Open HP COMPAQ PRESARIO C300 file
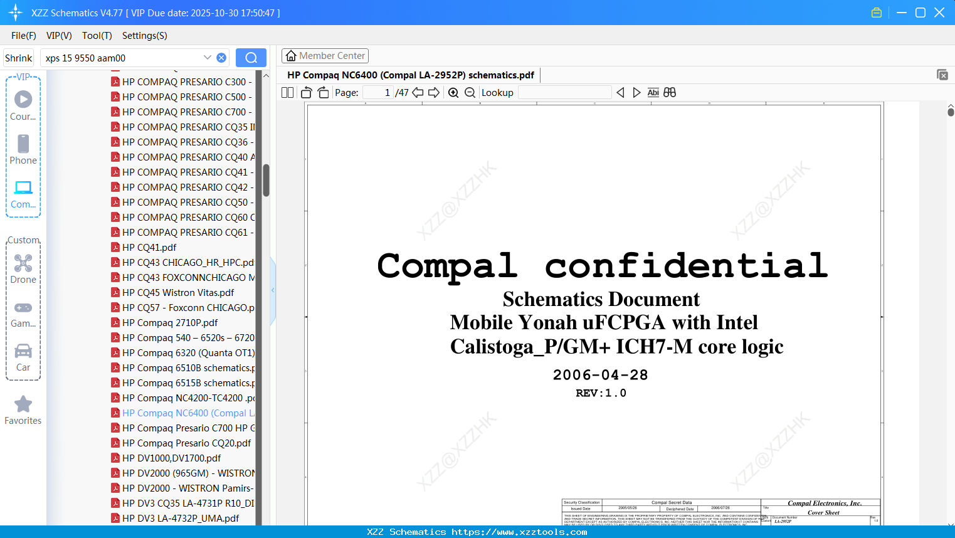This screenshot has width=955, height=538. [x=182, y=82]
